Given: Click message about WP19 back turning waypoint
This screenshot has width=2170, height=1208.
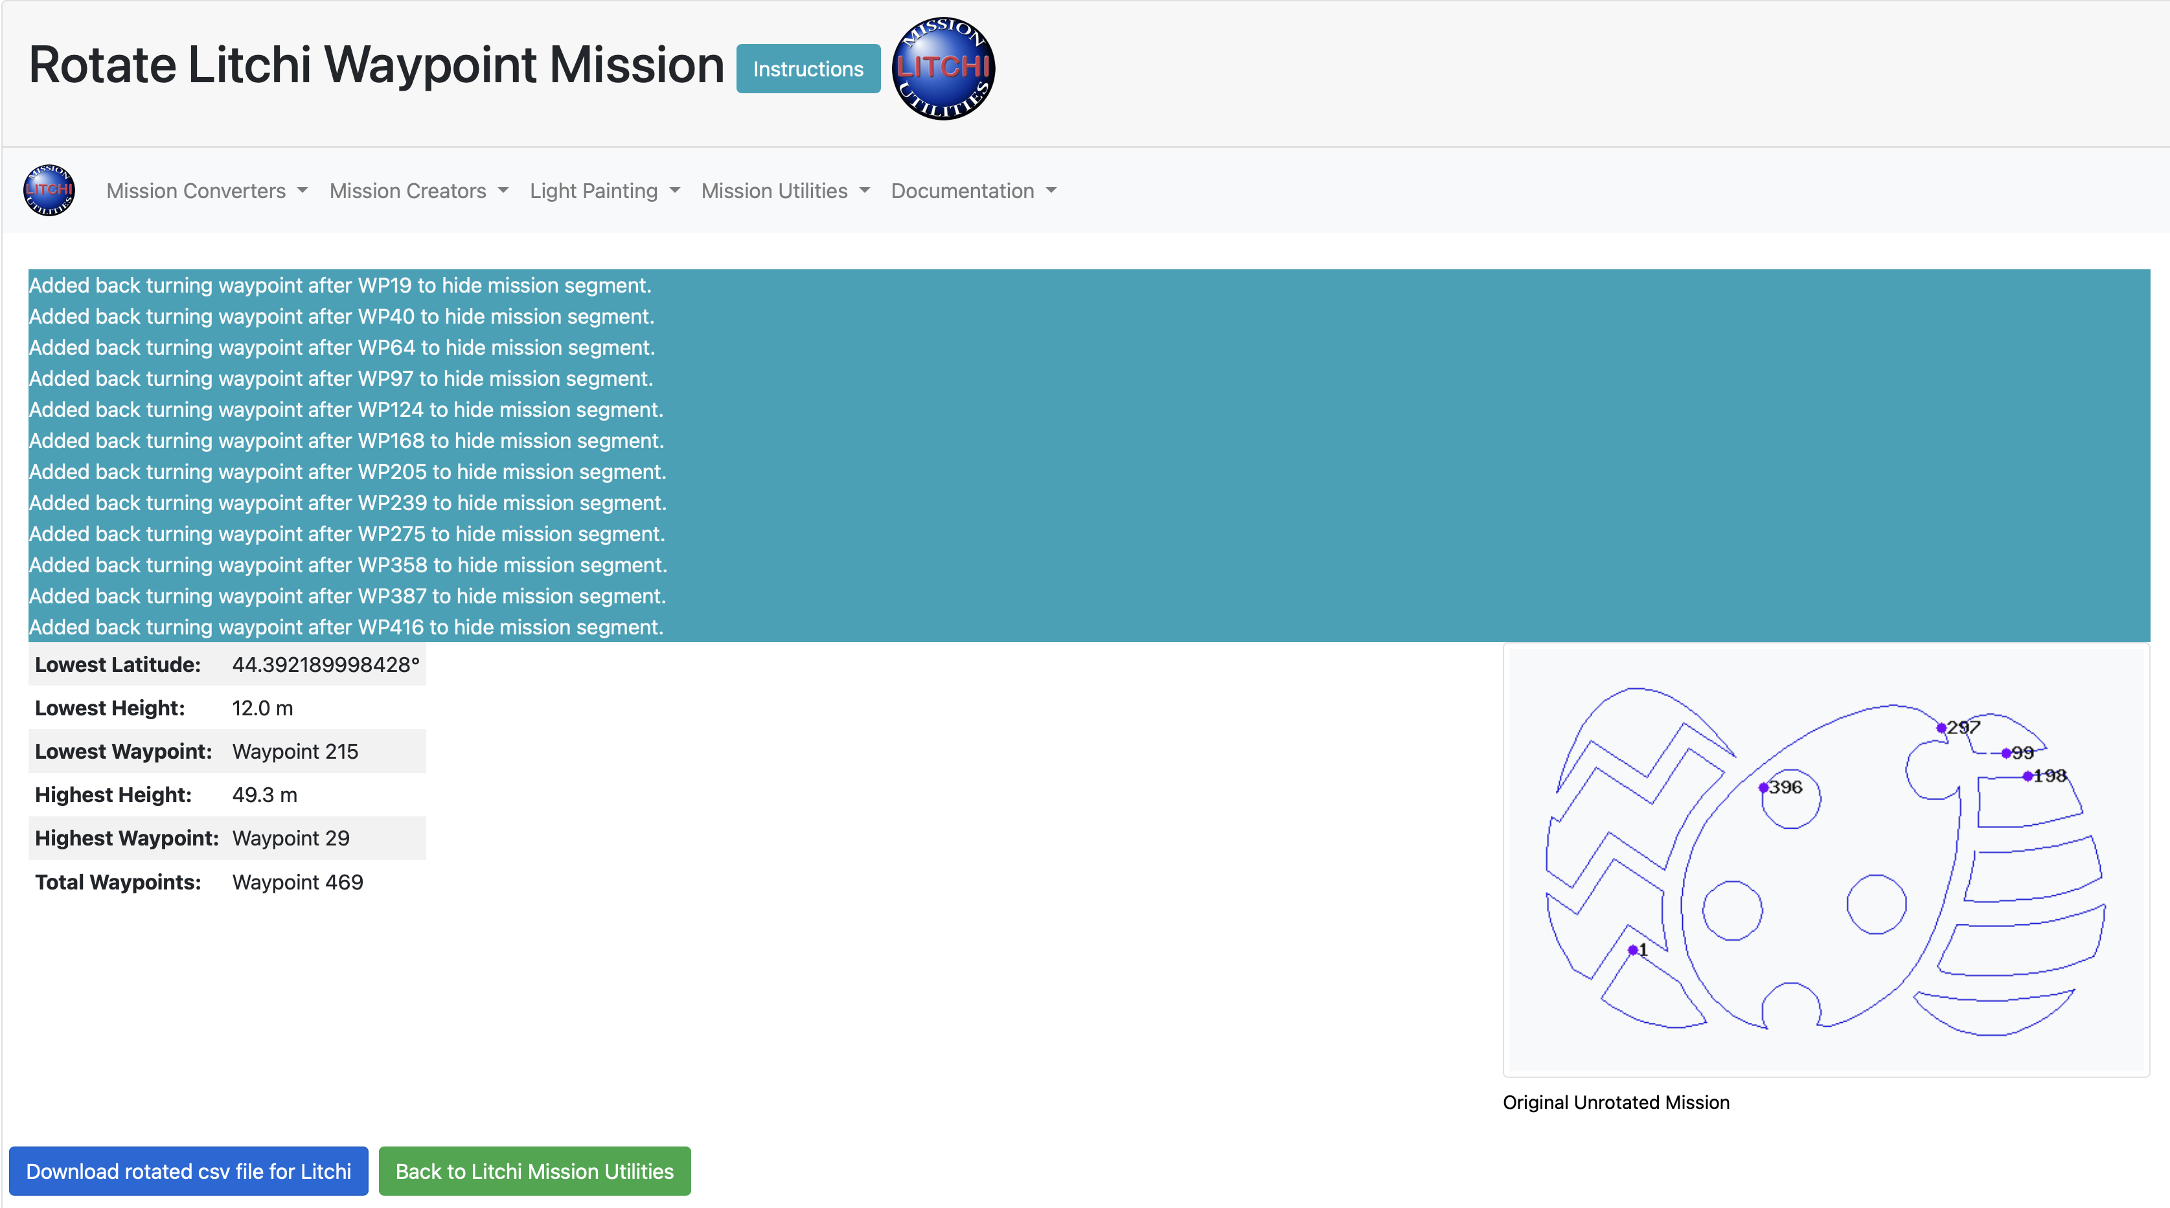Looking at the screenshot, I should tap(340, 285).
